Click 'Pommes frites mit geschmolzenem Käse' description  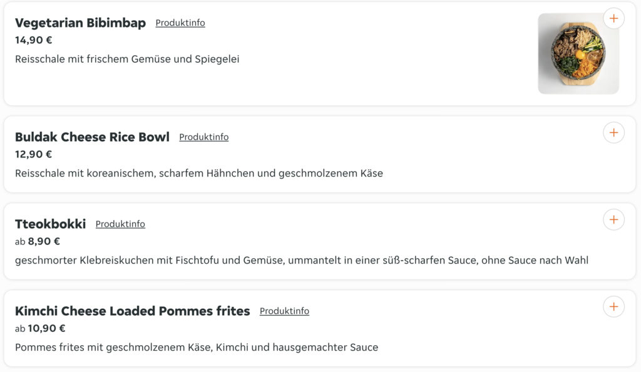(x=197, y=348)
